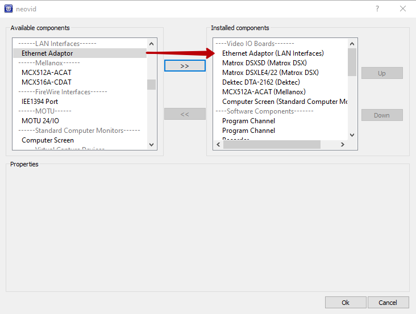Click Installed components horizontal scrollbar right arrow

click(x=343, y=144)
